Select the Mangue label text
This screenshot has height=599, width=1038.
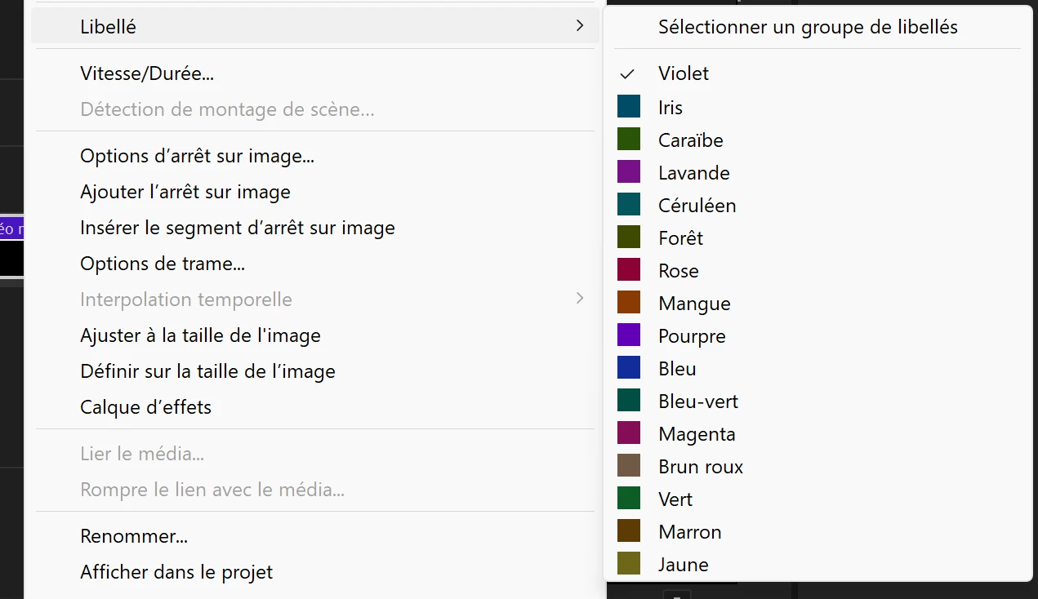coord(695,304)
